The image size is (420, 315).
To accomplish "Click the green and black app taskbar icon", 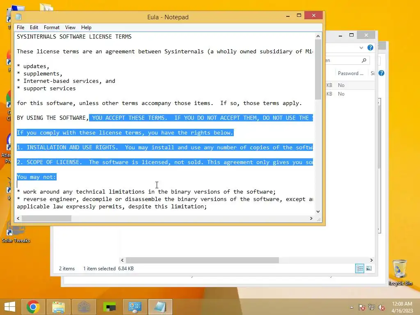I will point(109,307).
